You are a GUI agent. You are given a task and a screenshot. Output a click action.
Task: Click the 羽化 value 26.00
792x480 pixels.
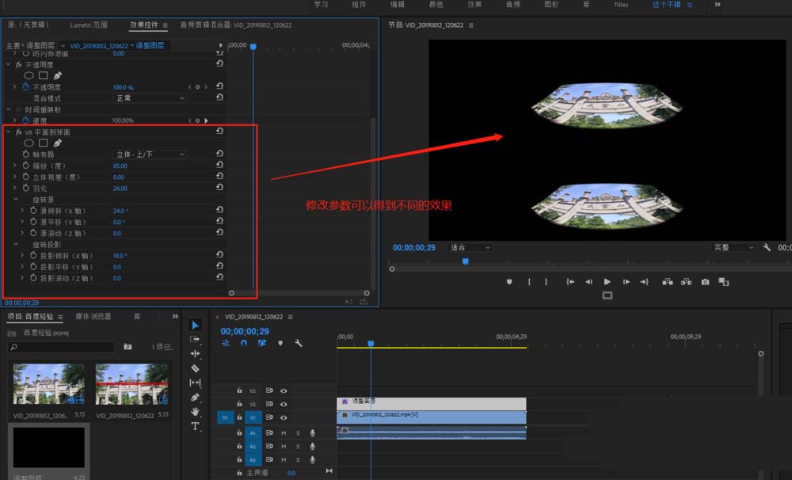(120, 189)
